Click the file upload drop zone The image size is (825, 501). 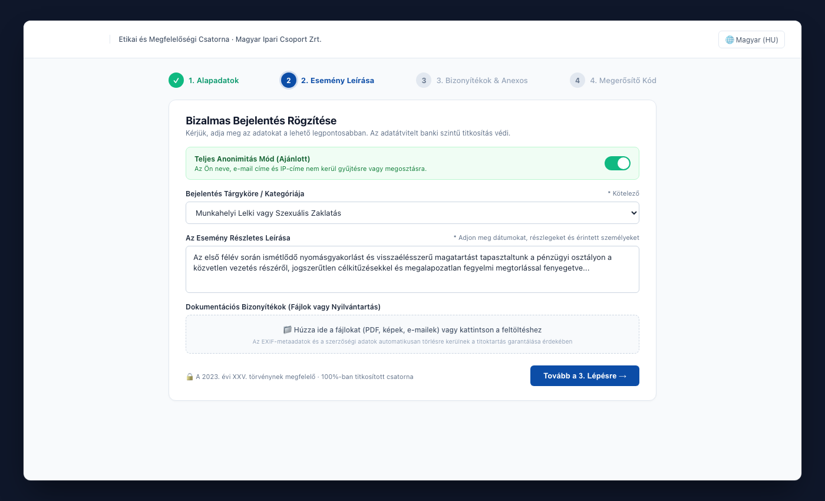click(412, 334)
